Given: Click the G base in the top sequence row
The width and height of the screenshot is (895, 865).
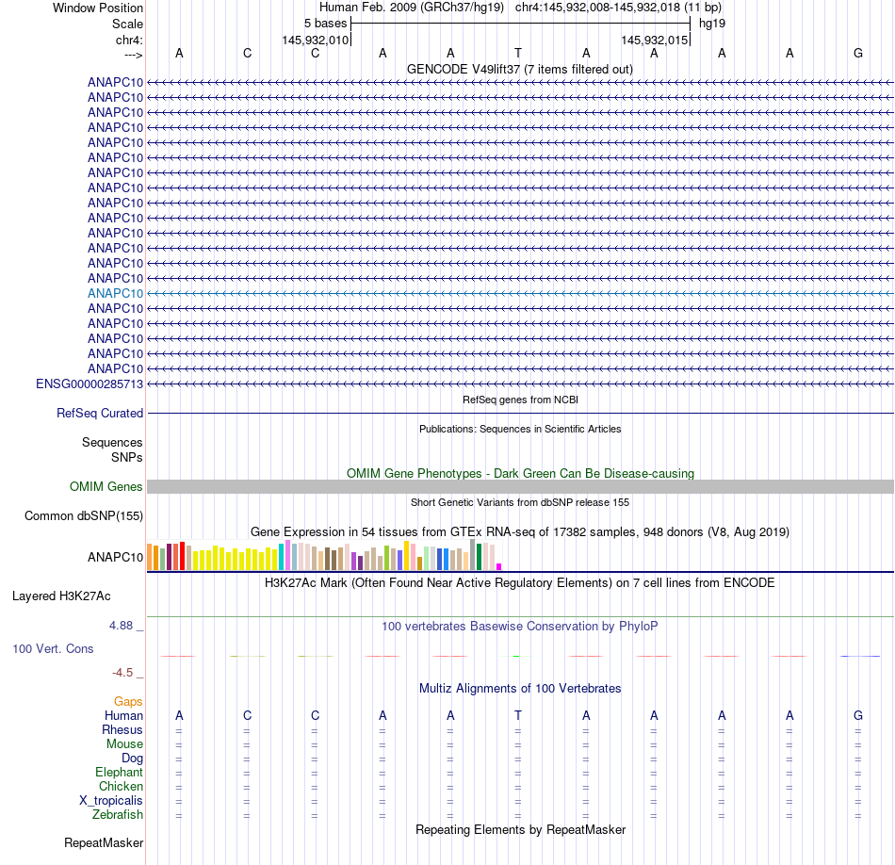Looking at the screenshot, I should tap(858, 53).
